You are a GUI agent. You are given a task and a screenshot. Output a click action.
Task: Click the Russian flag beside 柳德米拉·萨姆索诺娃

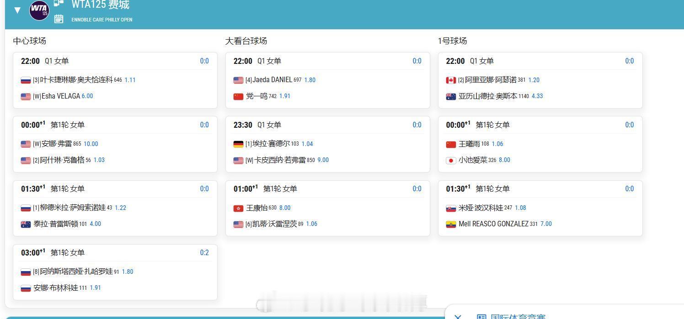[26, 208]
